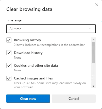Click the Download history label text
This screenshot has width=102, height=109.
pos(28,53)
